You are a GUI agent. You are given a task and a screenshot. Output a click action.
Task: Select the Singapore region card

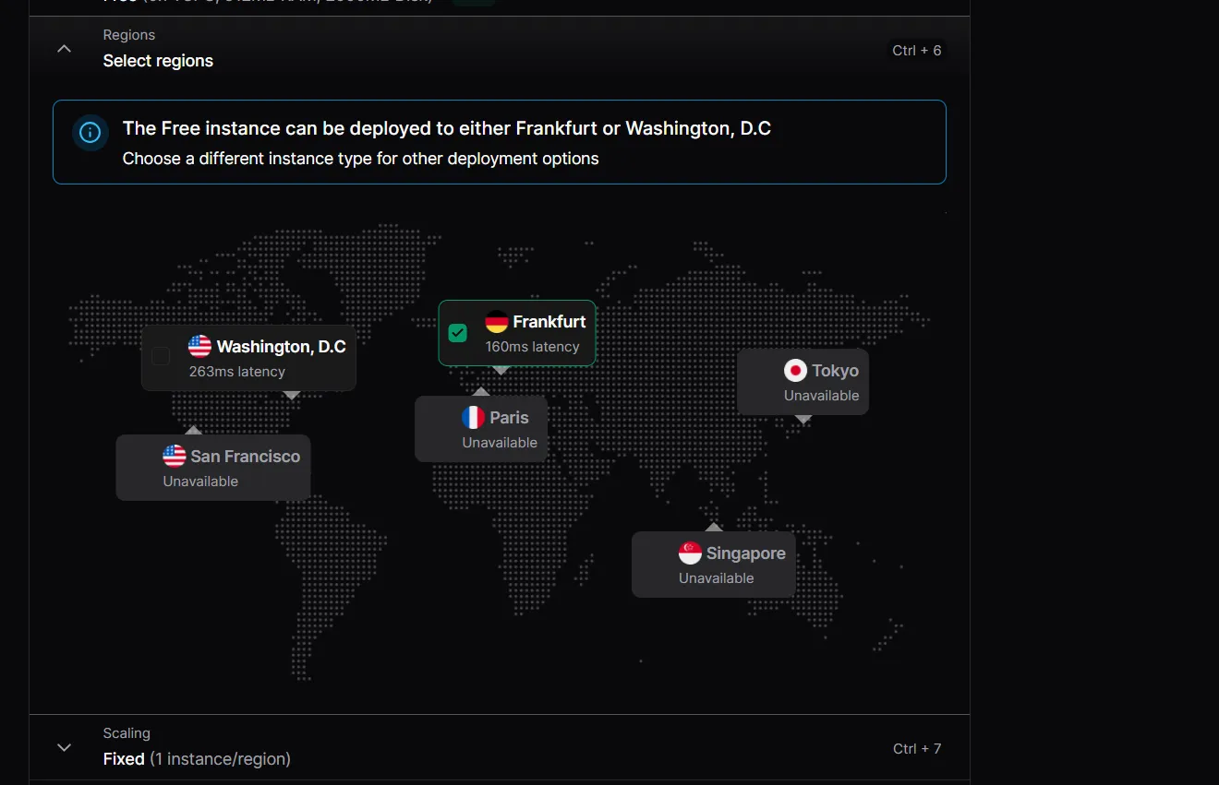pos(714,565)
